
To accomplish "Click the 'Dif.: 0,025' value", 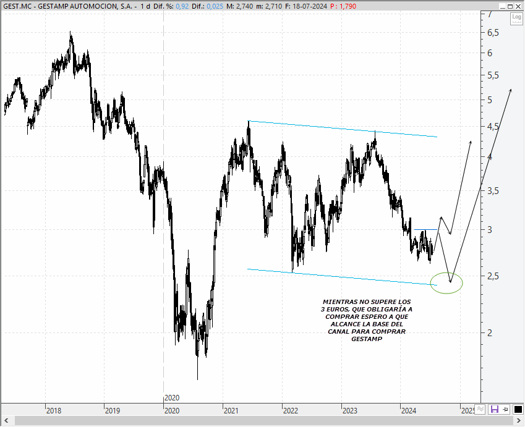I will coord(208,6).
